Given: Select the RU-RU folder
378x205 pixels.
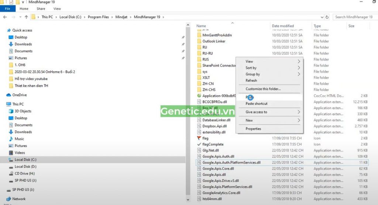Looking at the screenshot, I should [x=207, y=53].
